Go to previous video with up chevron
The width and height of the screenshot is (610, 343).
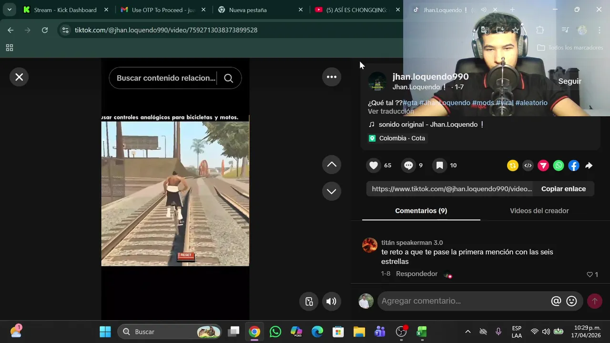[x=332, y=165]
